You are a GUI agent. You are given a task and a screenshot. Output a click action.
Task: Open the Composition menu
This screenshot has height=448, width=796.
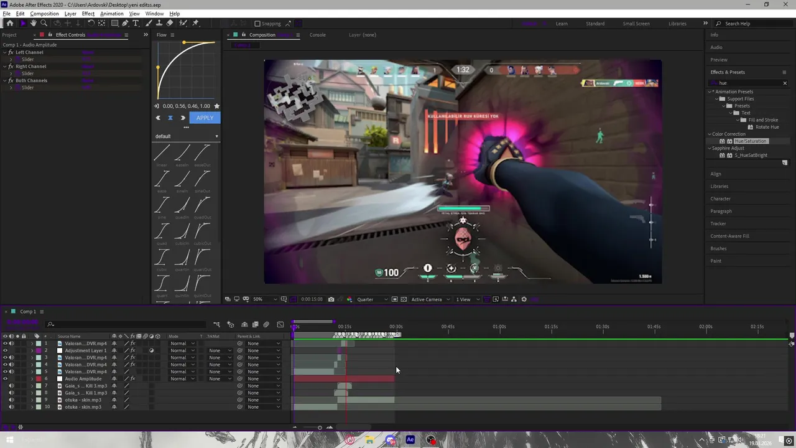[44, 14]
